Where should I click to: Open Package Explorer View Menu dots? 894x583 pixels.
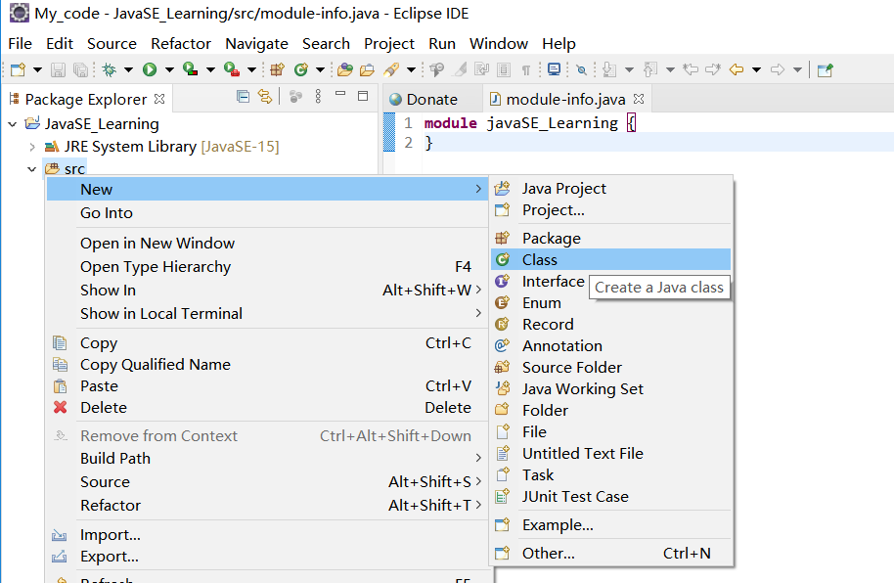pyautogui.click(x=318, y=96)
